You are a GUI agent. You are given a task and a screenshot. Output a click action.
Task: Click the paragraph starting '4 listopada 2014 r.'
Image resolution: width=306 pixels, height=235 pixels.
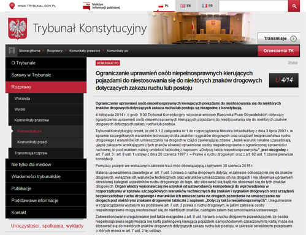(191, 119)
